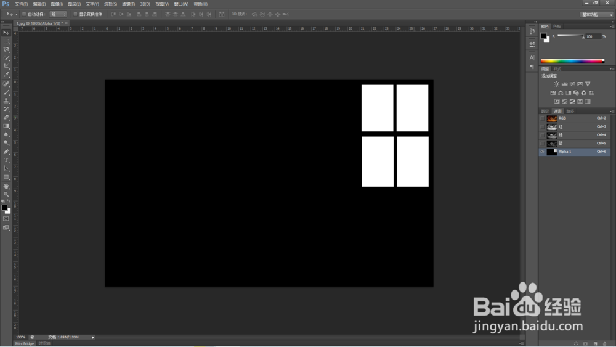
Task: Select the Path Selection tool
Action: (6, 169)
